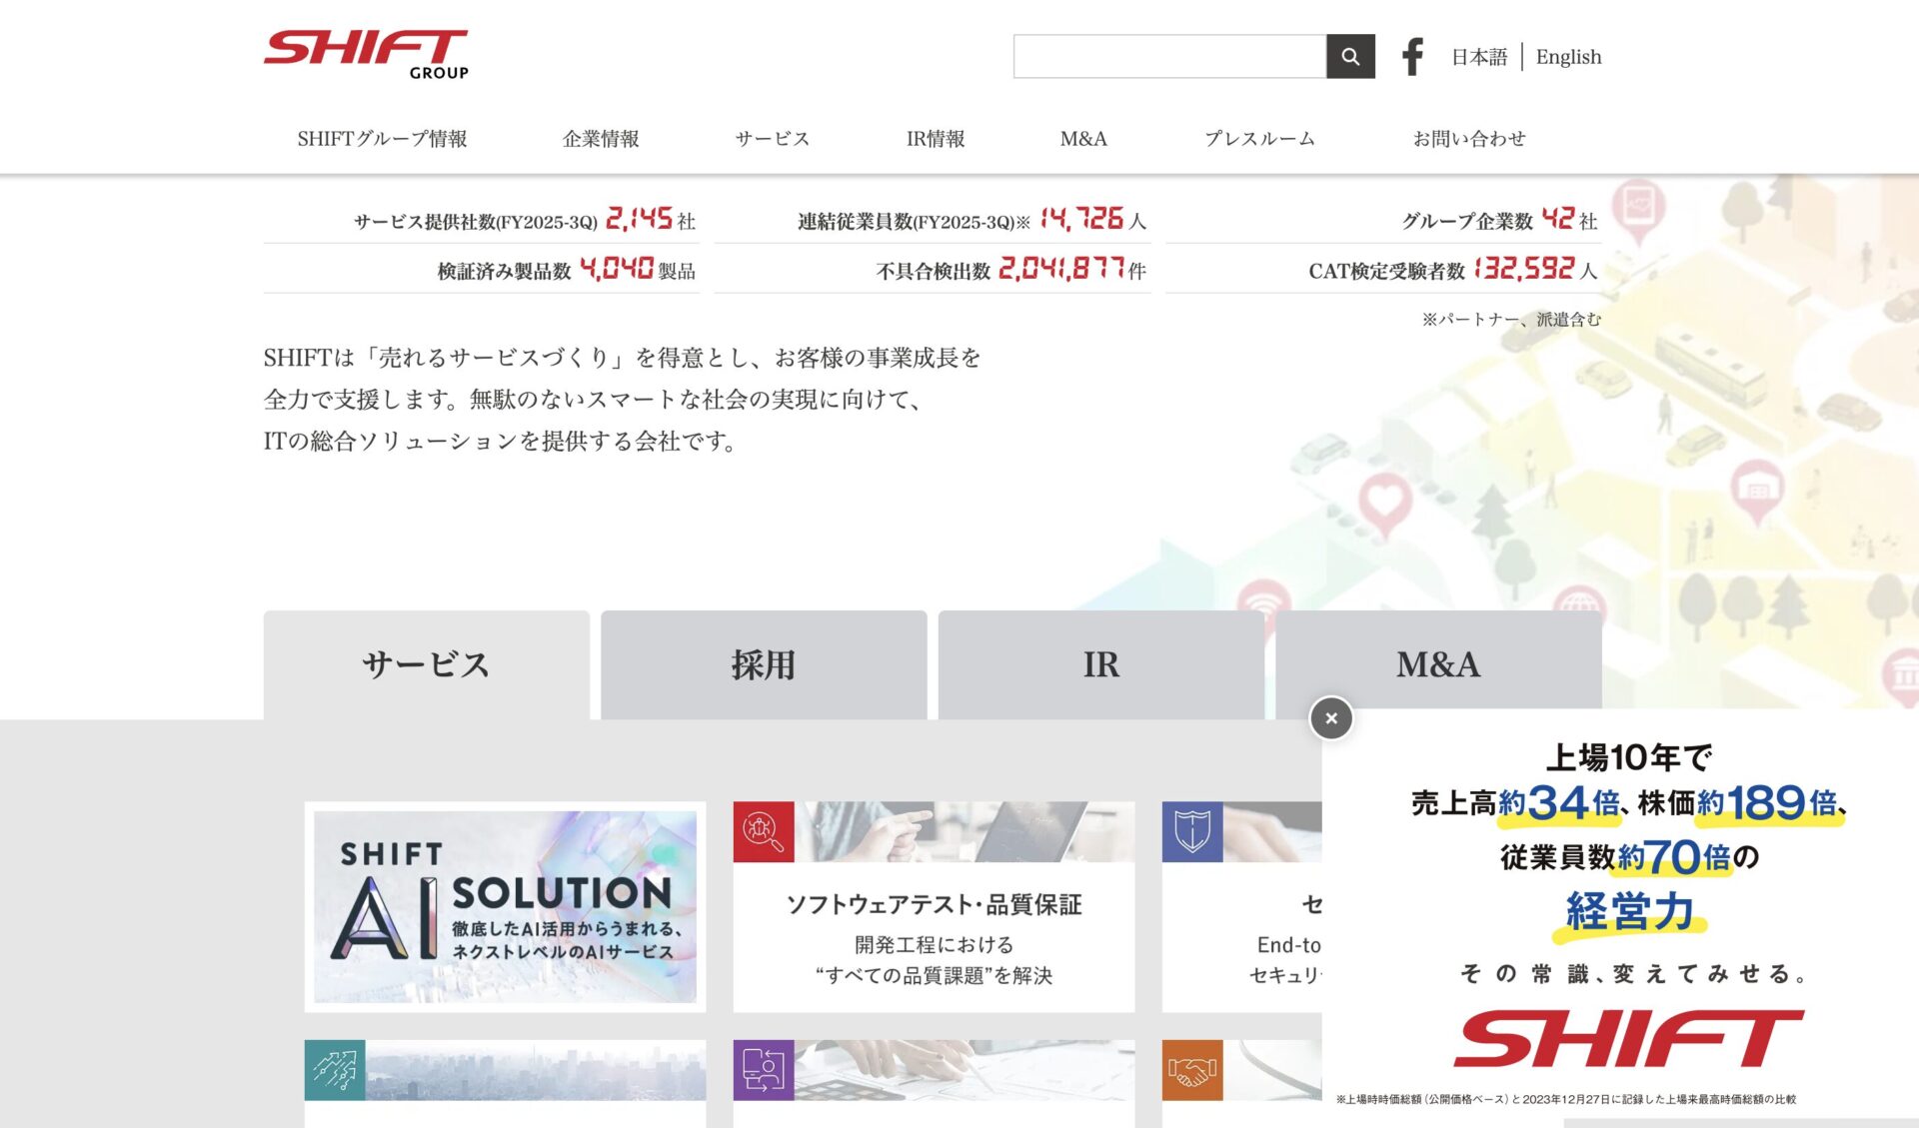Click 不具合検出数 value 2,041,877

tap(1061, 269)
